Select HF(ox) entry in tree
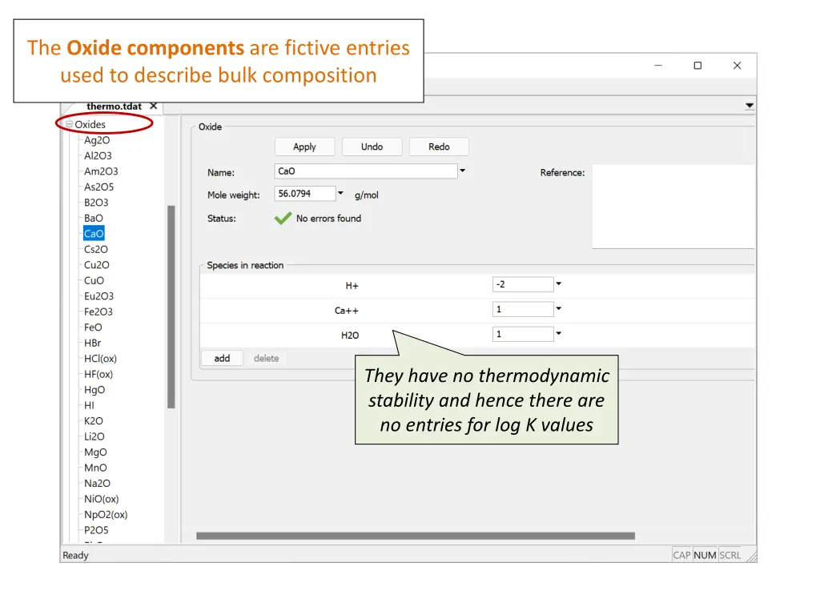This screenshot has width=820, height=615. click(x=98, y=375)
